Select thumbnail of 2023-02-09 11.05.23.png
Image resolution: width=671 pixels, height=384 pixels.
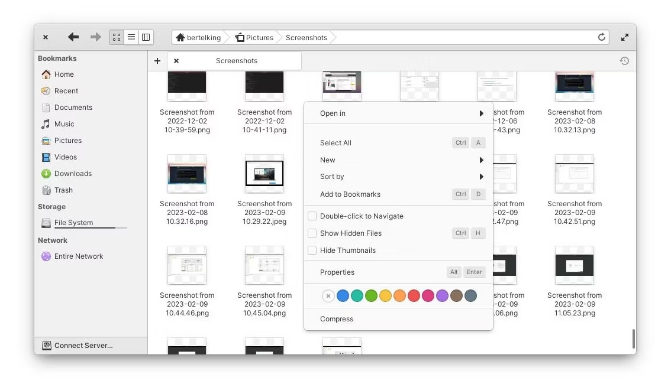click(575, 265)
